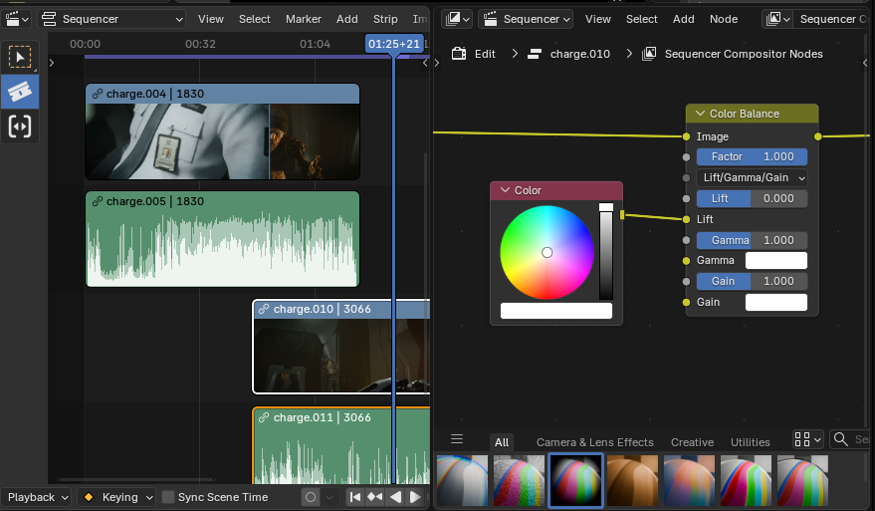Open white color swatch bar in Color node

(556, 311)
